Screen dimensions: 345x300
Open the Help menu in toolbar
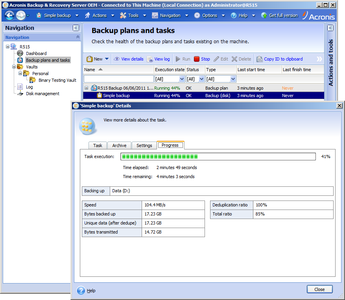coord(243,15)
